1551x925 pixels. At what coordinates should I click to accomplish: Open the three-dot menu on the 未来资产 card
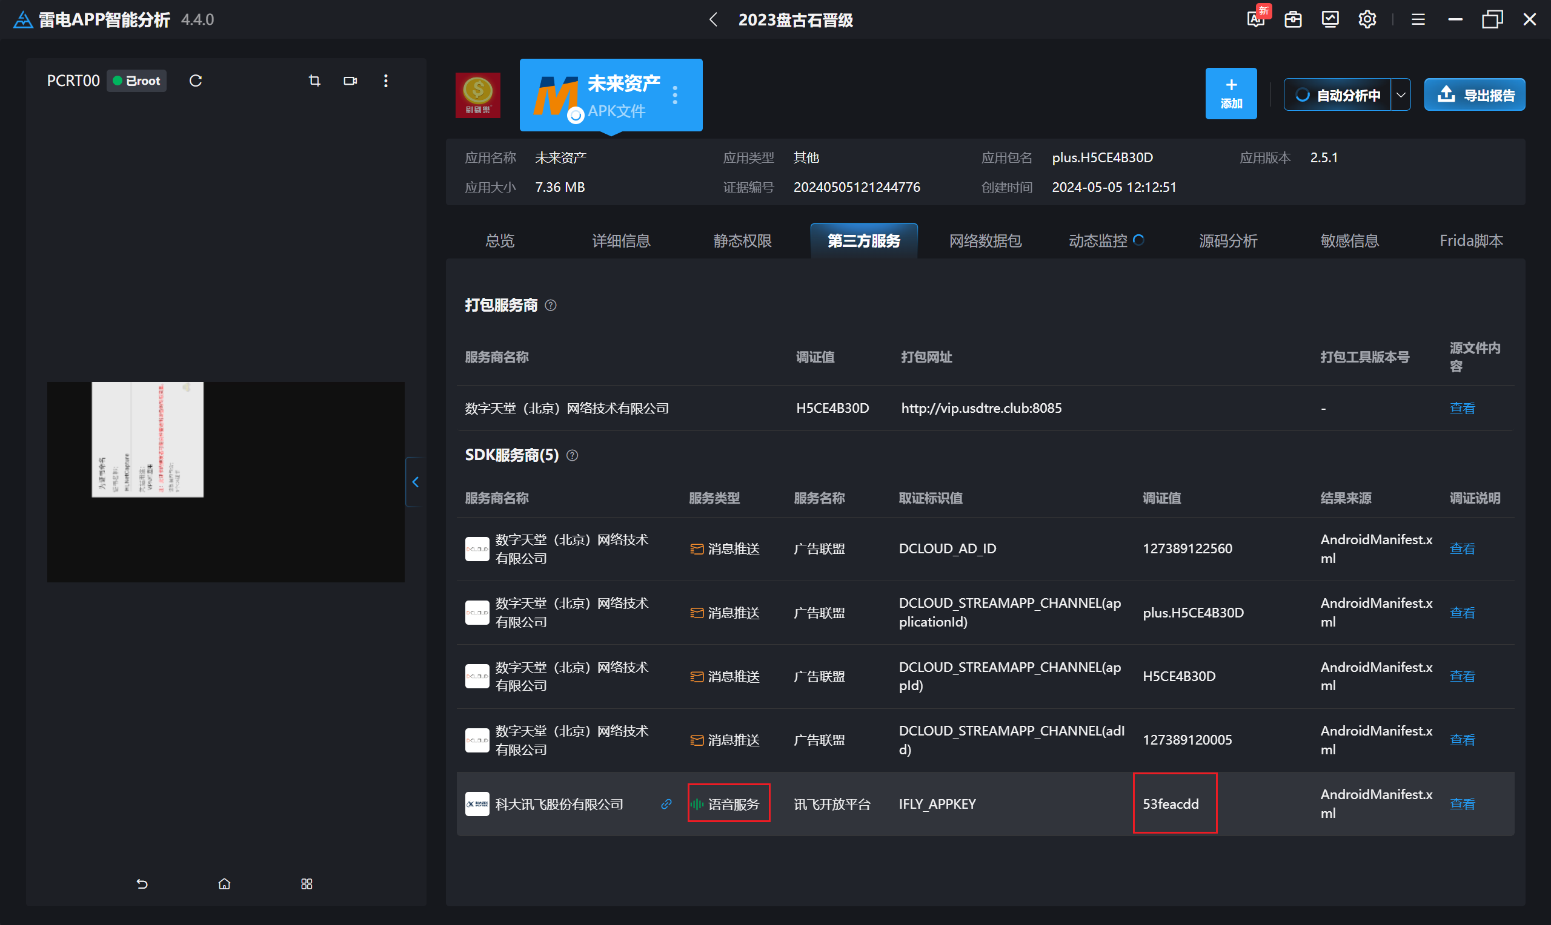(675, 95)
